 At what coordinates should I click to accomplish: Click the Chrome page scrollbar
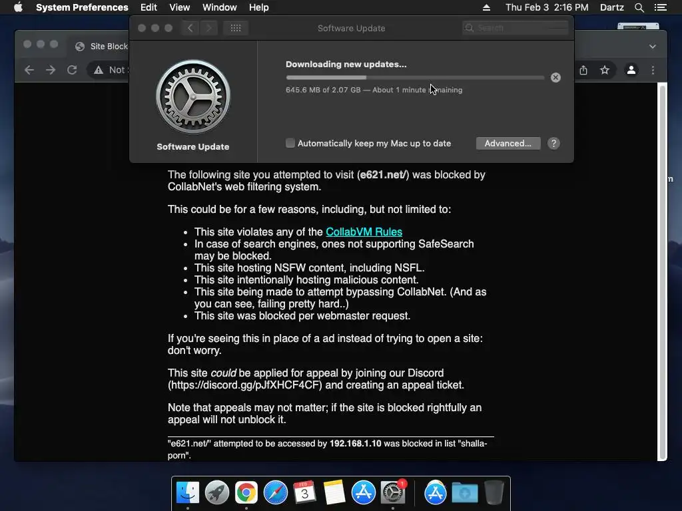[663, 272]
